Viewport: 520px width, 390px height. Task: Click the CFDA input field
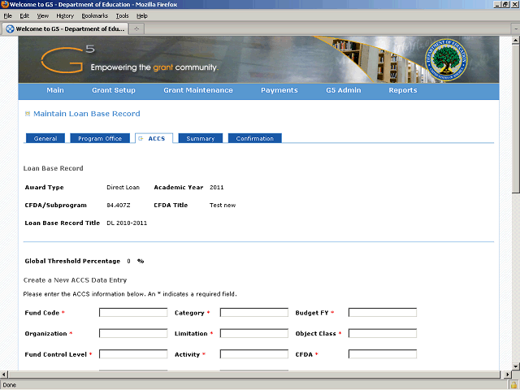(x=383, y=354)
